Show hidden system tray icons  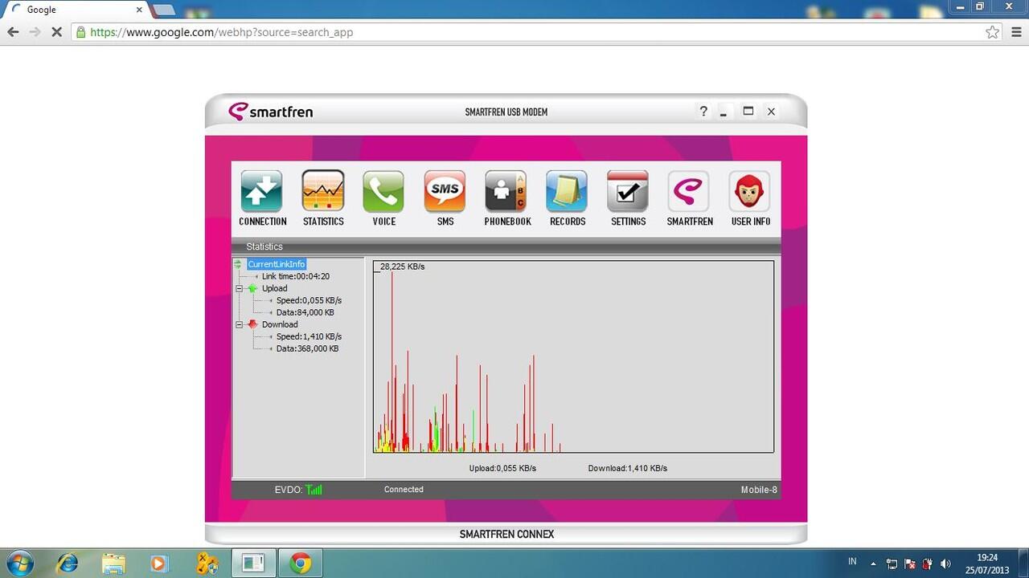873,564
